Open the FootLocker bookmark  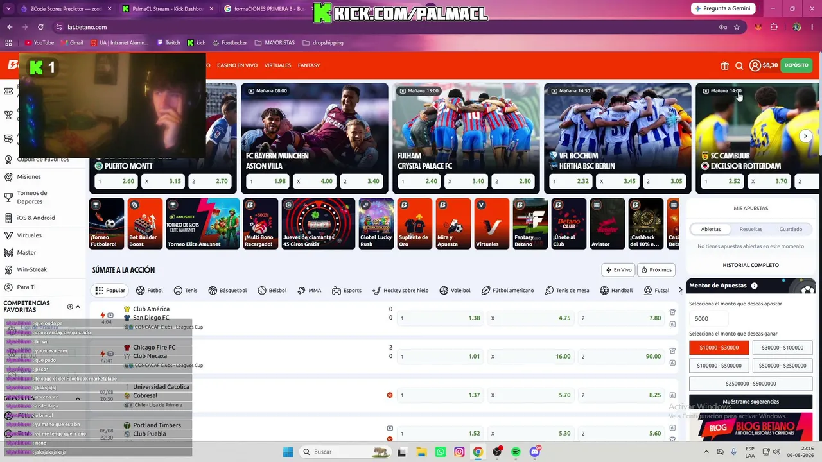(x=230, y=42)
